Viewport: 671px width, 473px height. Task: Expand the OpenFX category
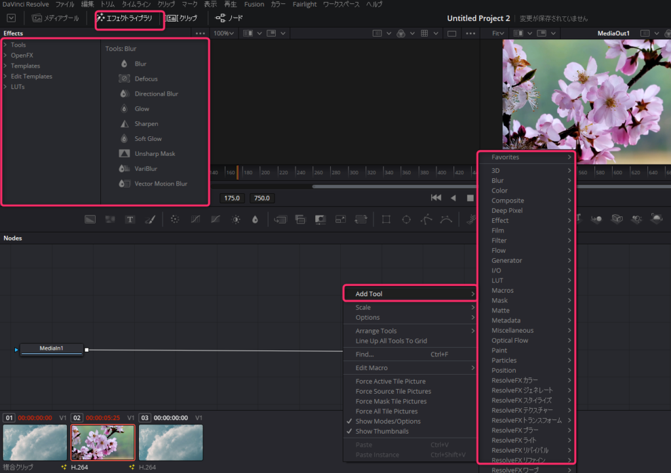[5, 55]
